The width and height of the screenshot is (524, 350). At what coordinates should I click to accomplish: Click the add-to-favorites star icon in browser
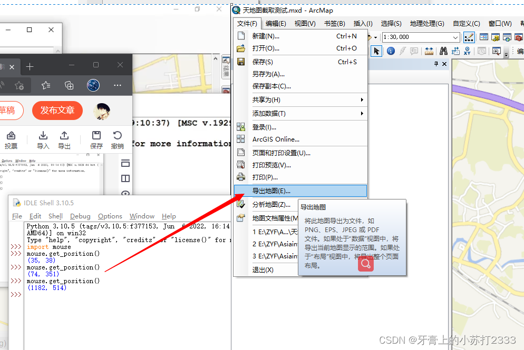(20, 86)
